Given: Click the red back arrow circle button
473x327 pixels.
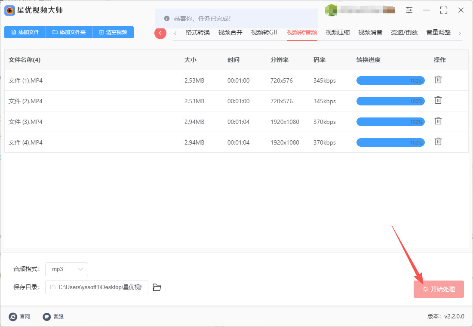Looking at the screenshot, I should pyautogui.click(x=160, y=33).
